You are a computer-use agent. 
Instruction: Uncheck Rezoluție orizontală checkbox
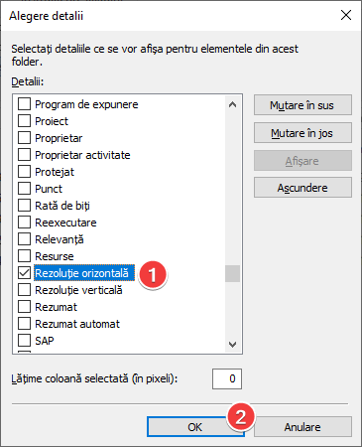click(24, 273)
